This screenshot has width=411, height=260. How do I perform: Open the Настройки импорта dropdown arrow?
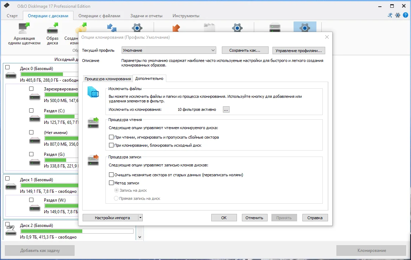[140, 217]
